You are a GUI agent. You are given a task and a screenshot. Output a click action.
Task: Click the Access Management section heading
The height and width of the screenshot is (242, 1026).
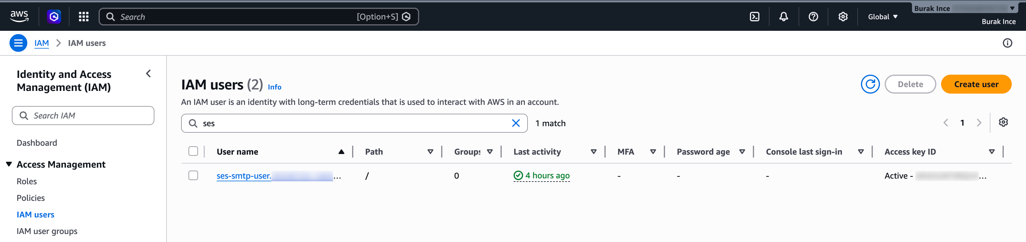click(x=61, y=164)
